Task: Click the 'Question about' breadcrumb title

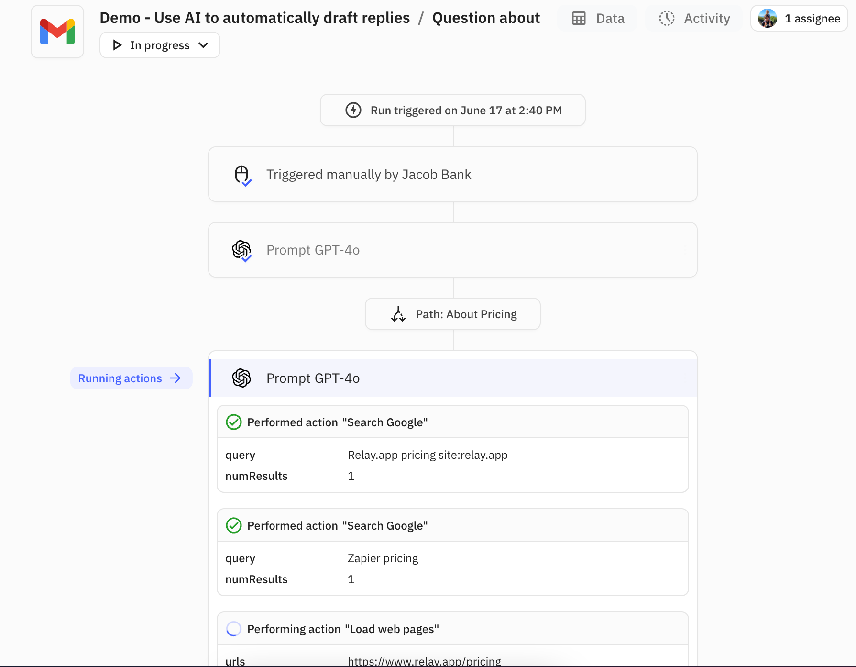Action: coord(486,18)
